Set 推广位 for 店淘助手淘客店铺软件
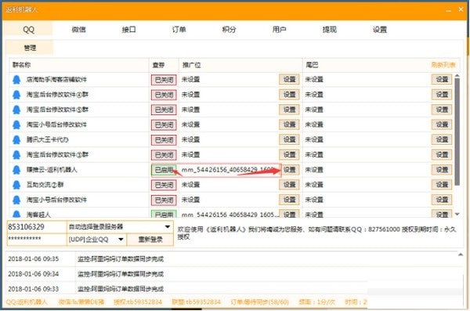 click(x=289, y=79)
